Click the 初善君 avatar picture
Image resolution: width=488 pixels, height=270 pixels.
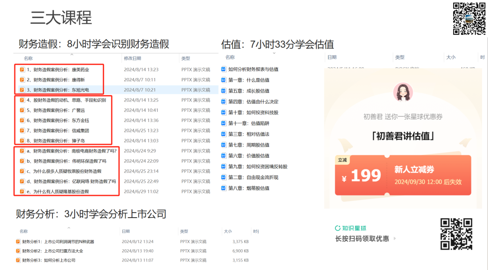pos(403,93)
